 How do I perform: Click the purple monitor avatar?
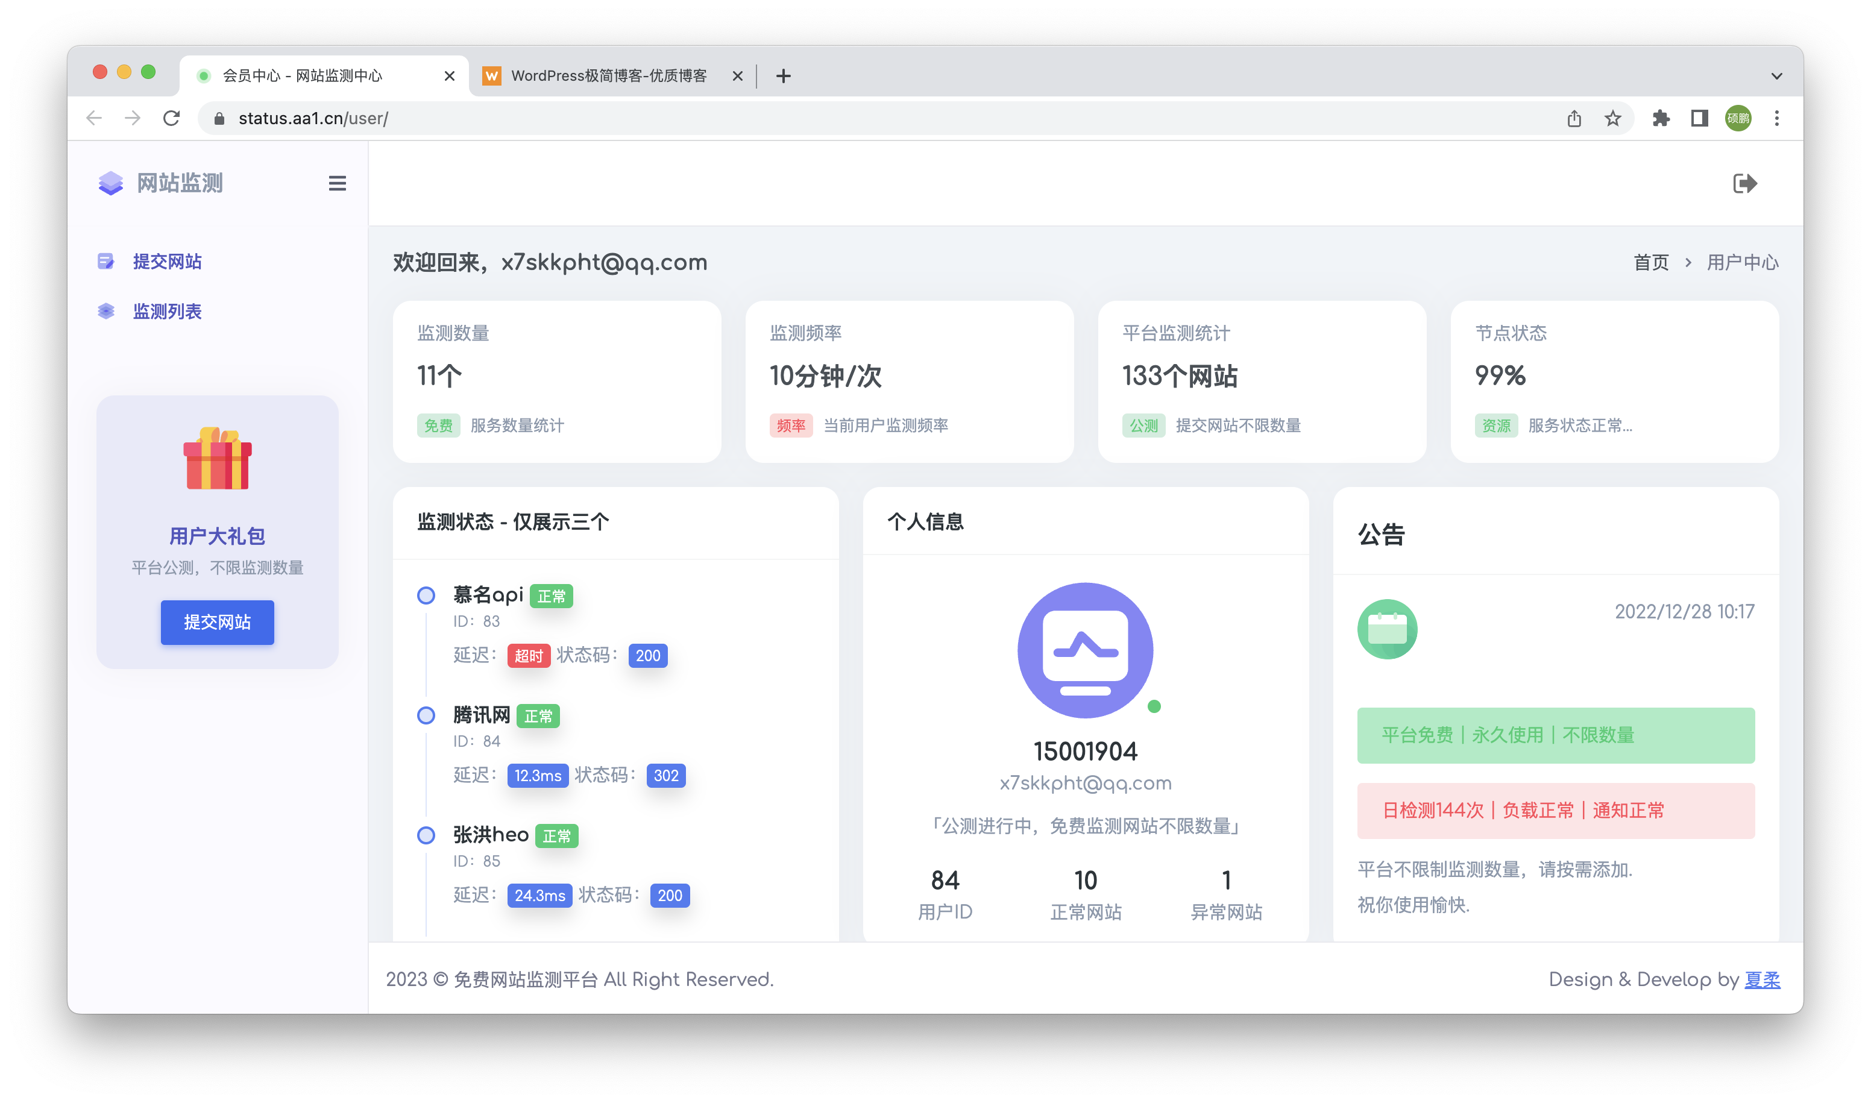tap(1084, 650)
